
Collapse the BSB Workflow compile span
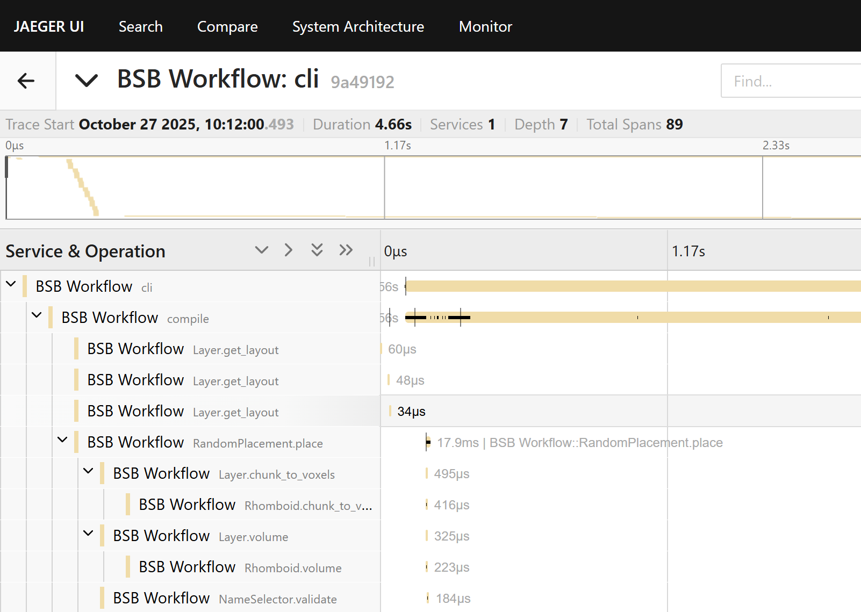[37, 315]
